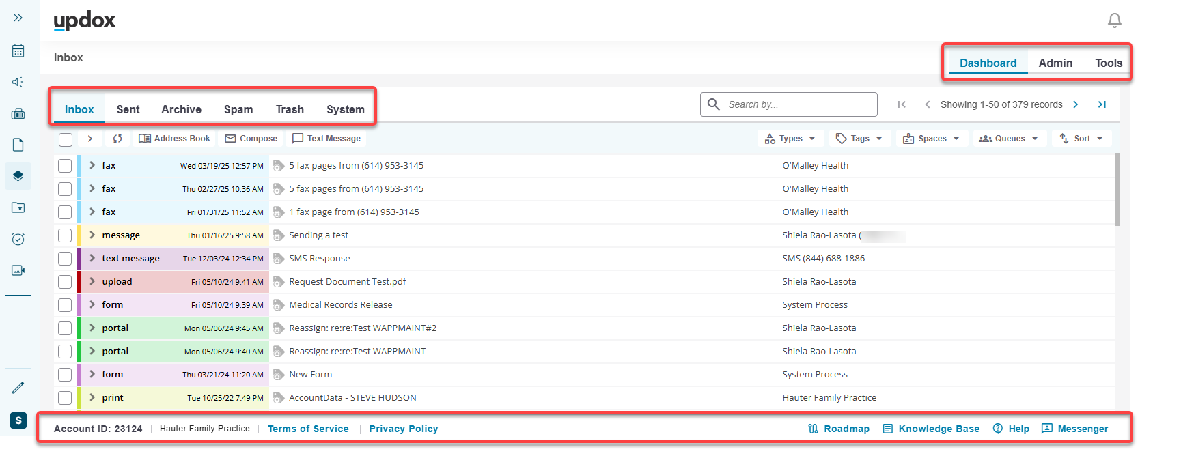Check the Medical Records Release form row

tap(65, 305)
